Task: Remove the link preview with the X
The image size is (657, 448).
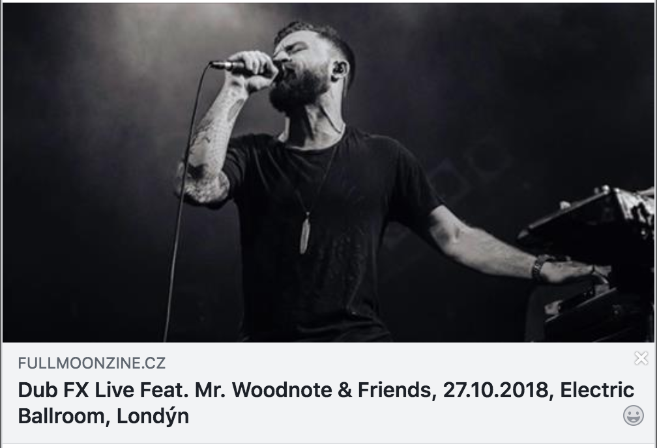Action: pyautogui.click(x=641, y=358)
